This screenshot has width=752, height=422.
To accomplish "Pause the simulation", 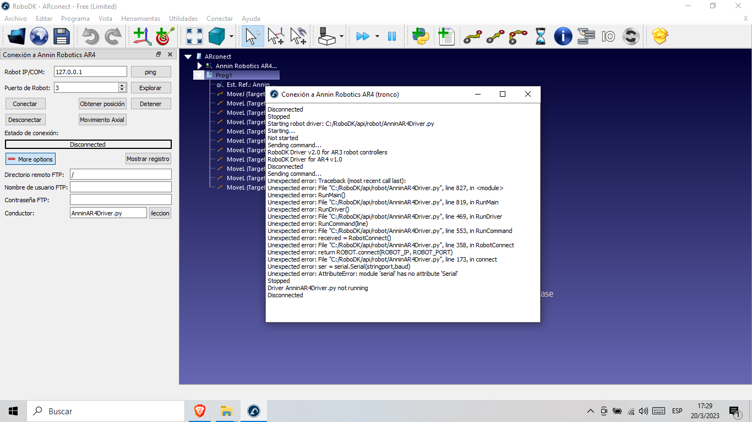I will click(392, 36).
